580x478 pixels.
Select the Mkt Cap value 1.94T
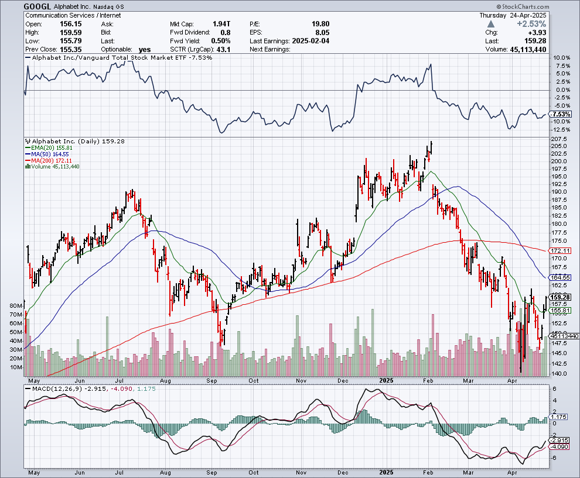pyautogui.click(x=221, y=24)
